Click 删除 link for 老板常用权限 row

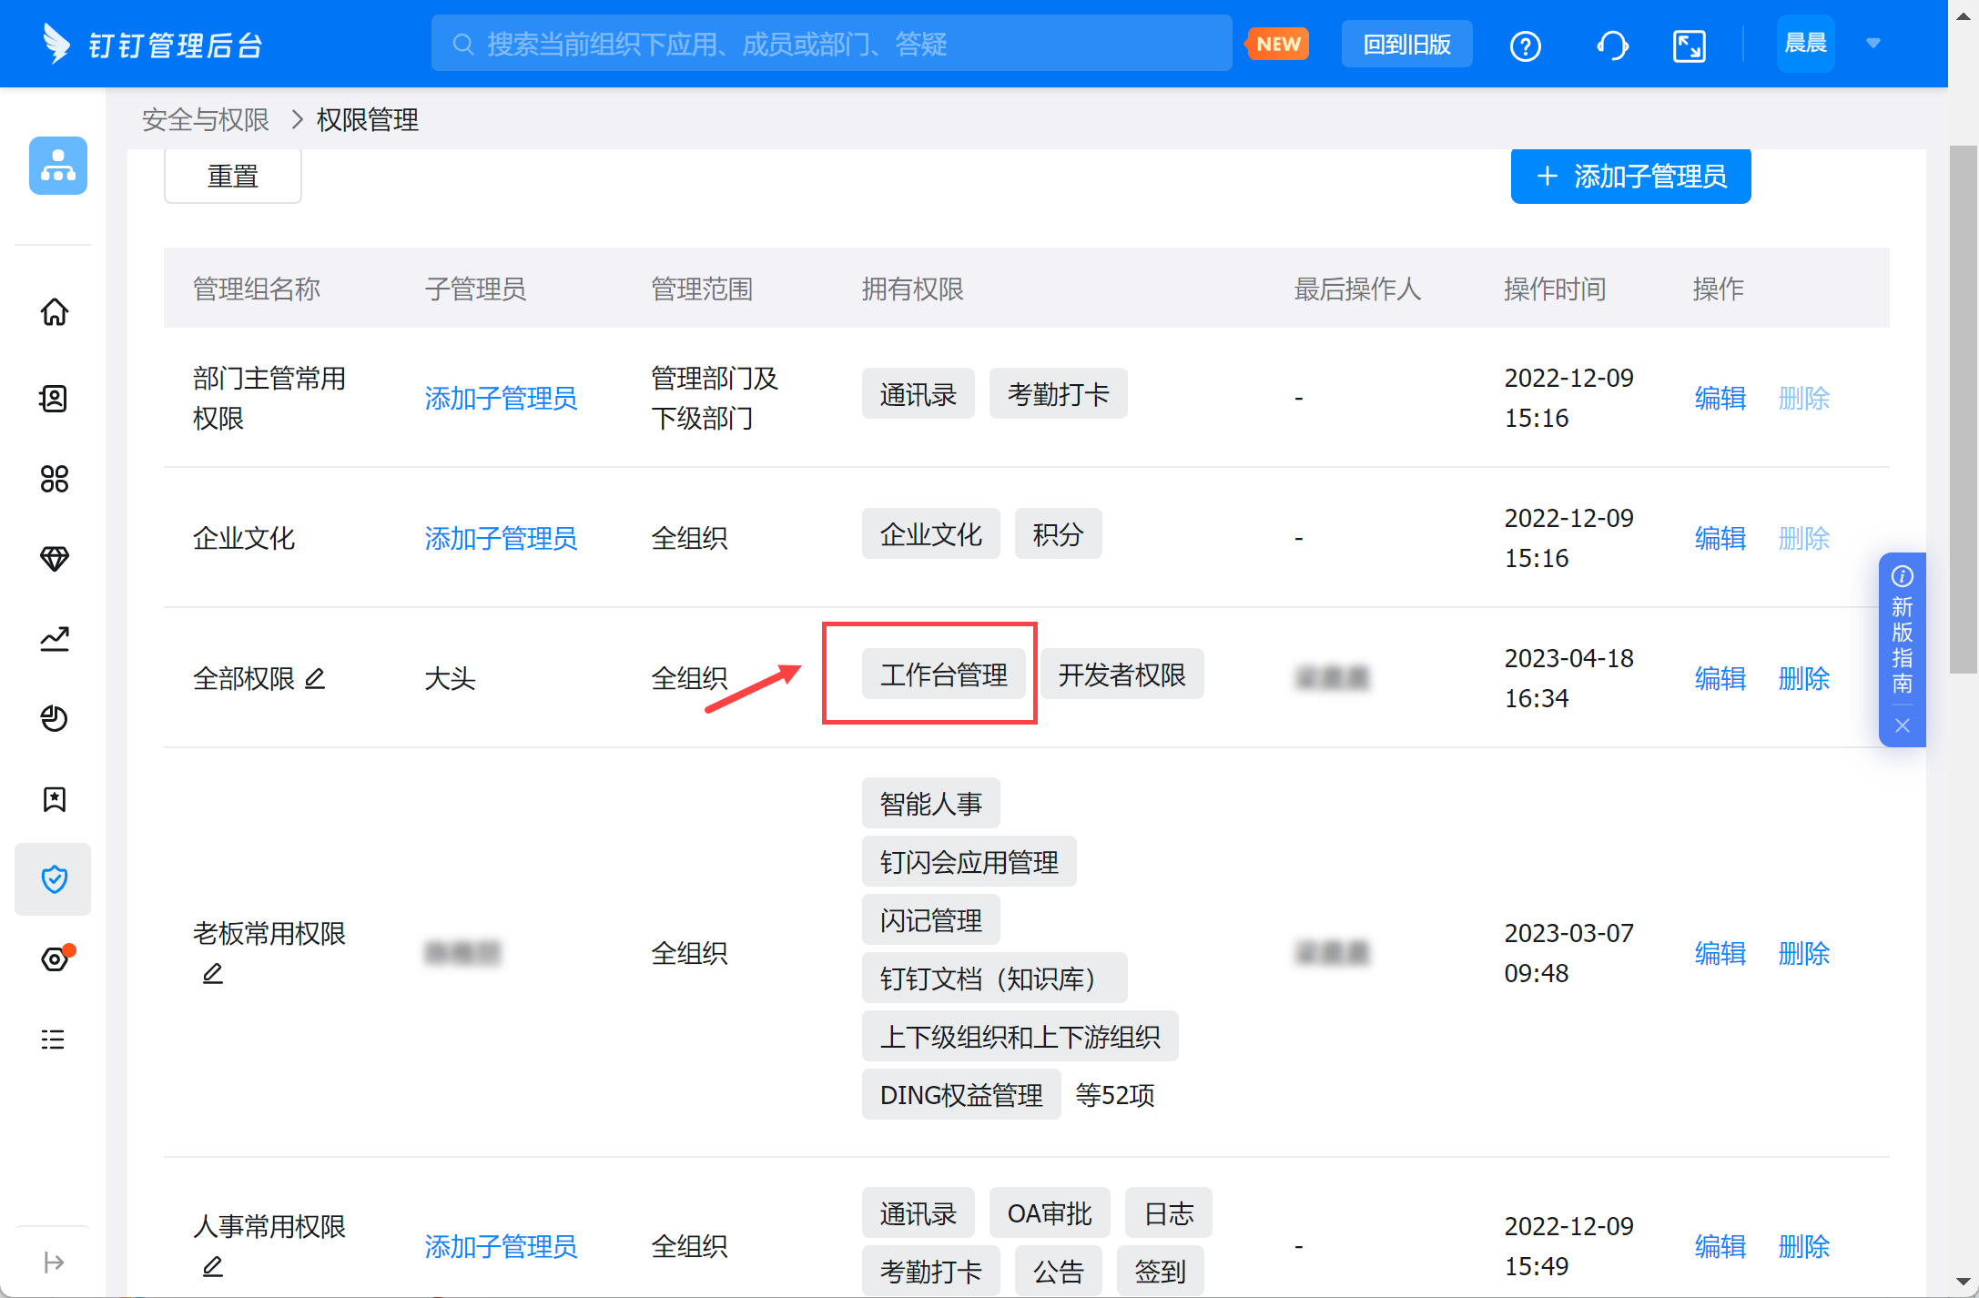pyautogui.click(x=1803, y=953)
